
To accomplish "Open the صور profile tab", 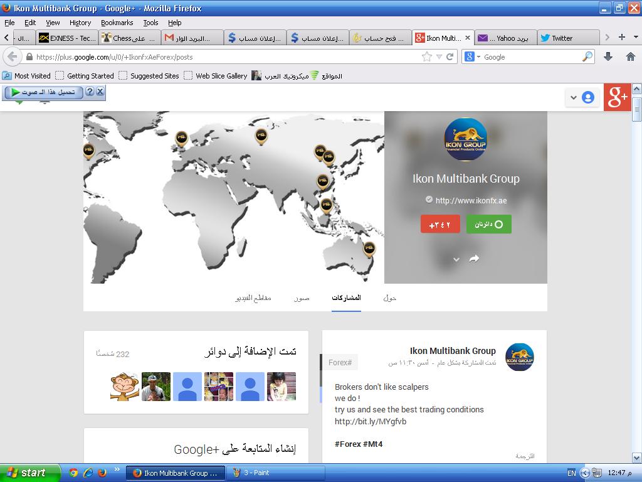I will (x=302, y=298).
